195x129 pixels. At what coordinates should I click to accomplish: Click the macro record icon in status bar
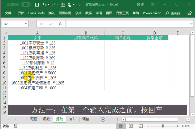click(16, 126)
